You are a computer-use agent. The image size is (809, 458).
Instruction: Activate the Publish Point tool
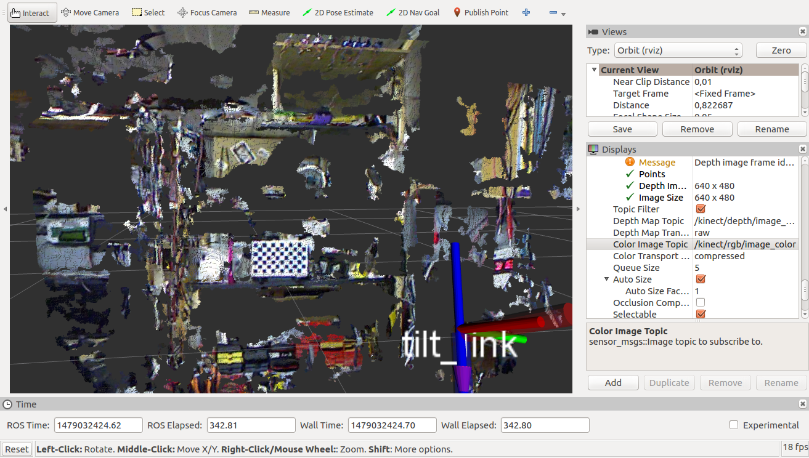481,13
